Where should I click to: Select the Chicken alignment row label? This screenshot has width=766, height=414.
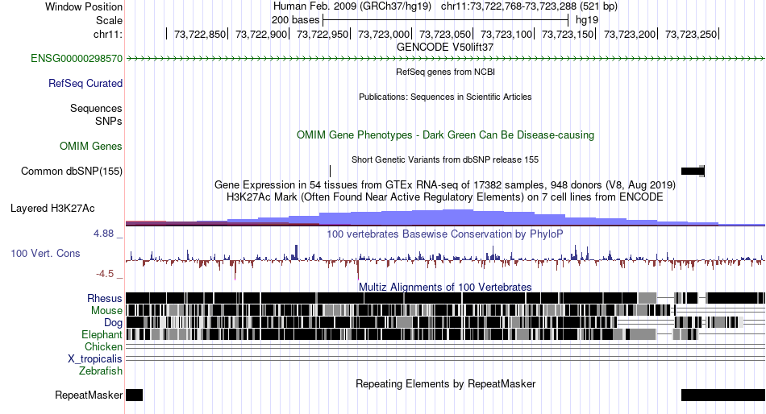point(103,346)
